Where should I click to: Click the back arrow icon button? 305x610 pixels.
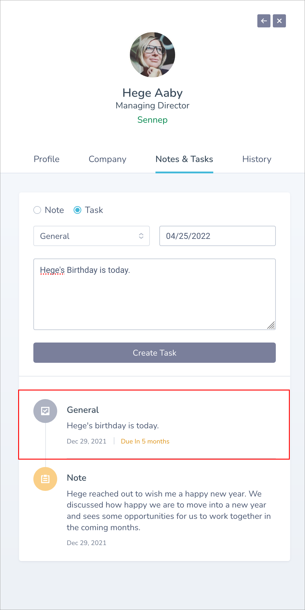pyautogui.click(x=264, y=21)
